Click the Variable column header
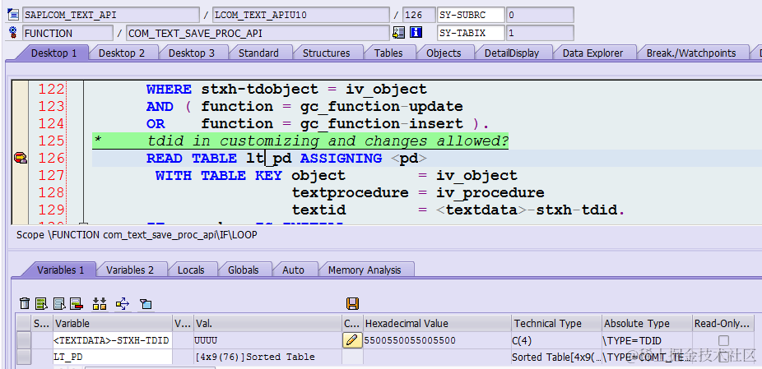762x369 pixels. 113,323
